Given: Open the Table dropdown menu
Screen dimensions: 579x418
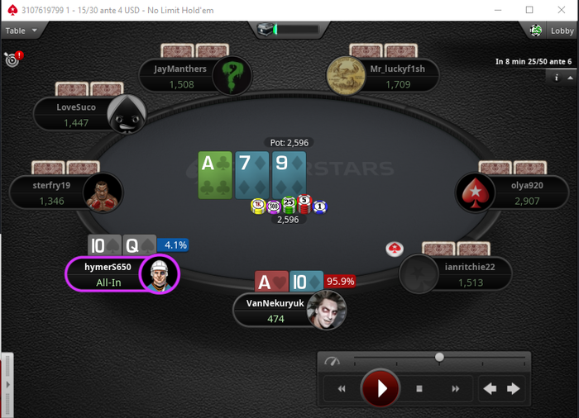Looking at the screenshot, I should (x=21, y=31).
